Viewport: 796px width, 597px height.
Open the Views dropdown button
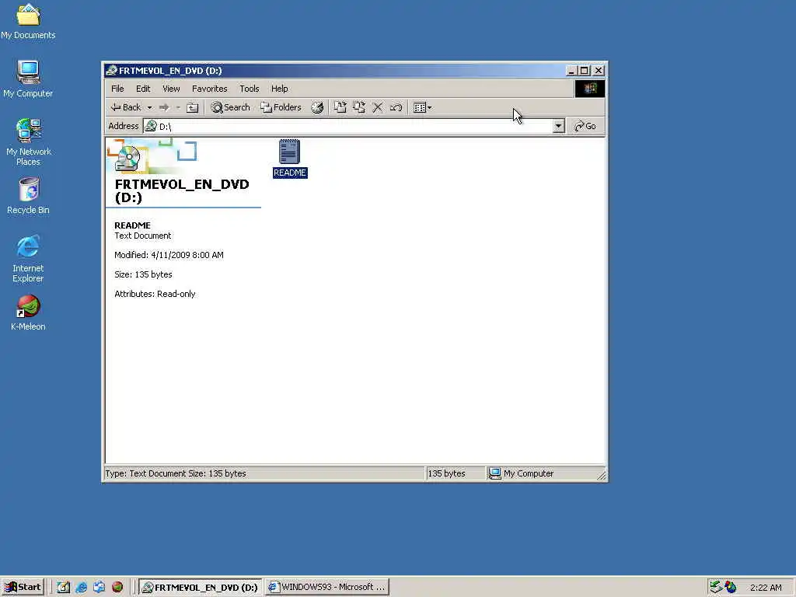pyautogui.click(x=422, y=107)
